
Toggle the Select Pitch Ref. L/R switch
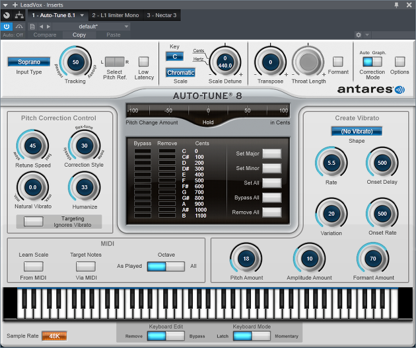pyautogui.click(x=115, y=62)
